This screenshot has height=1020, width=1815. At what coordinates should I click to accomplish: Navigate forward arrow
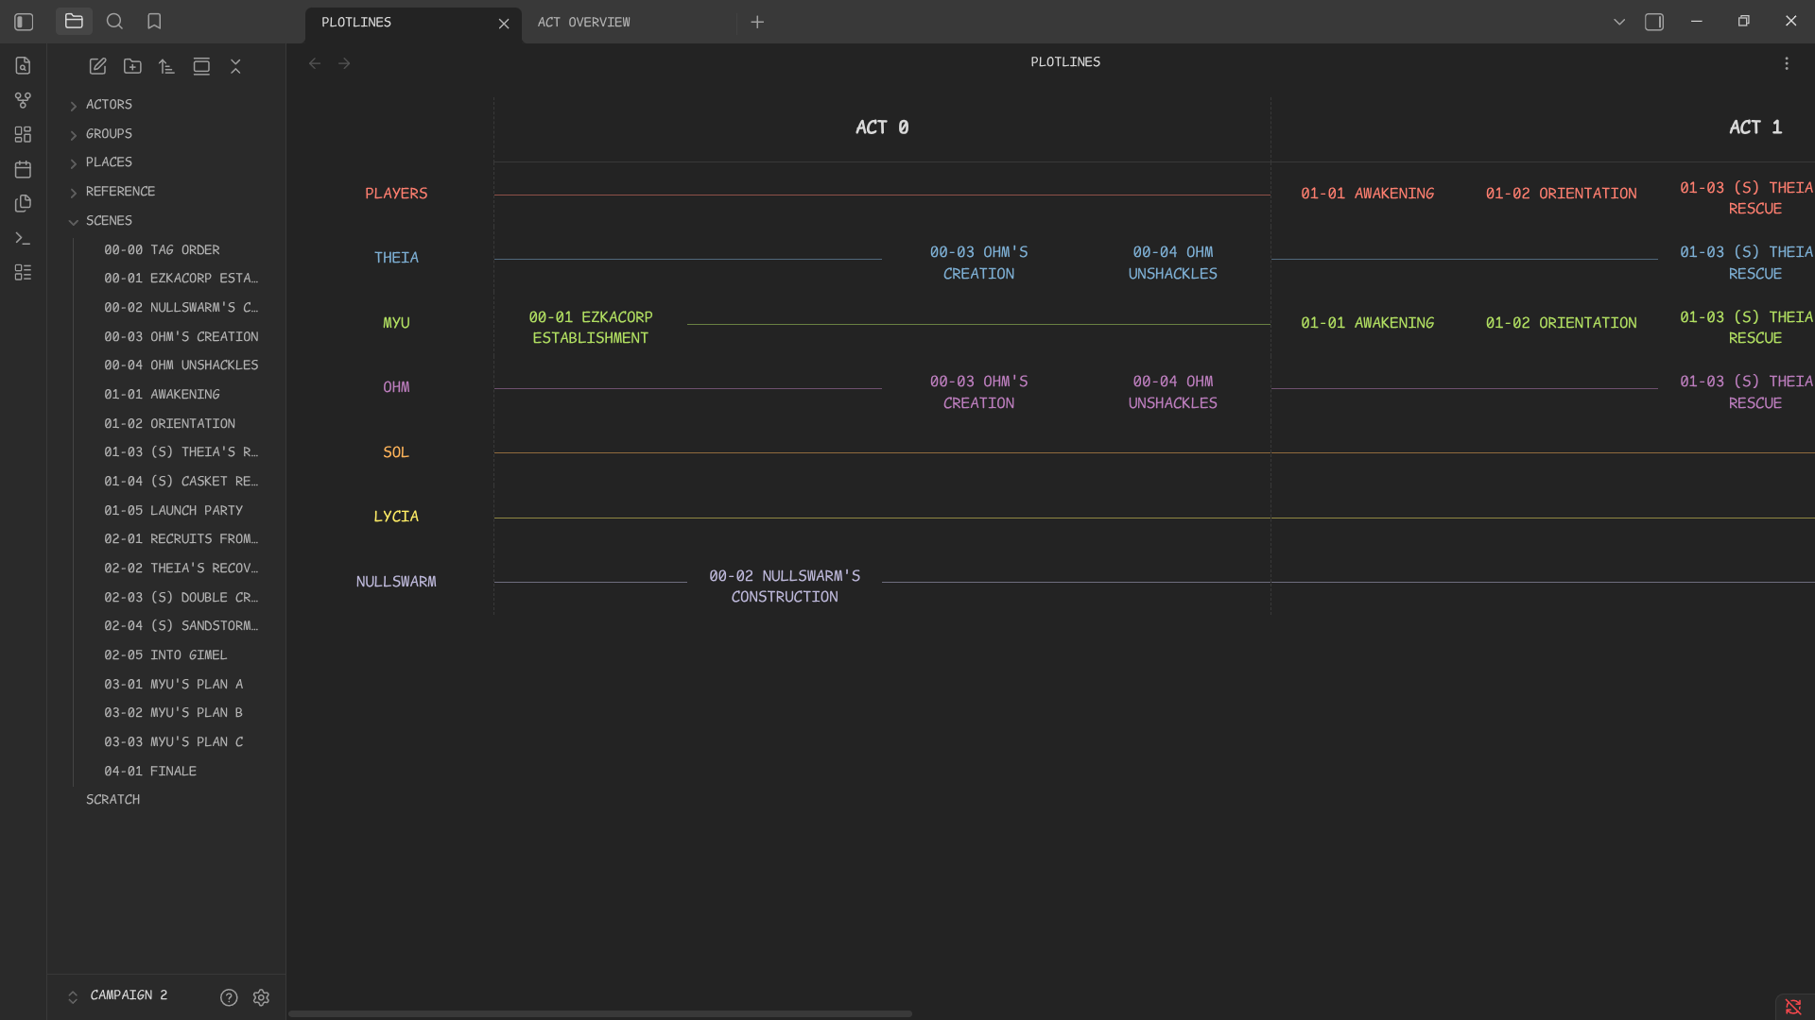[344, 63]
